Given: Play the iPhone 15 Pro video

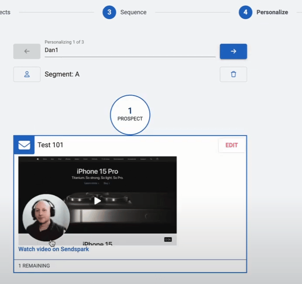Looking at the screenshot, I should (98, 201).
